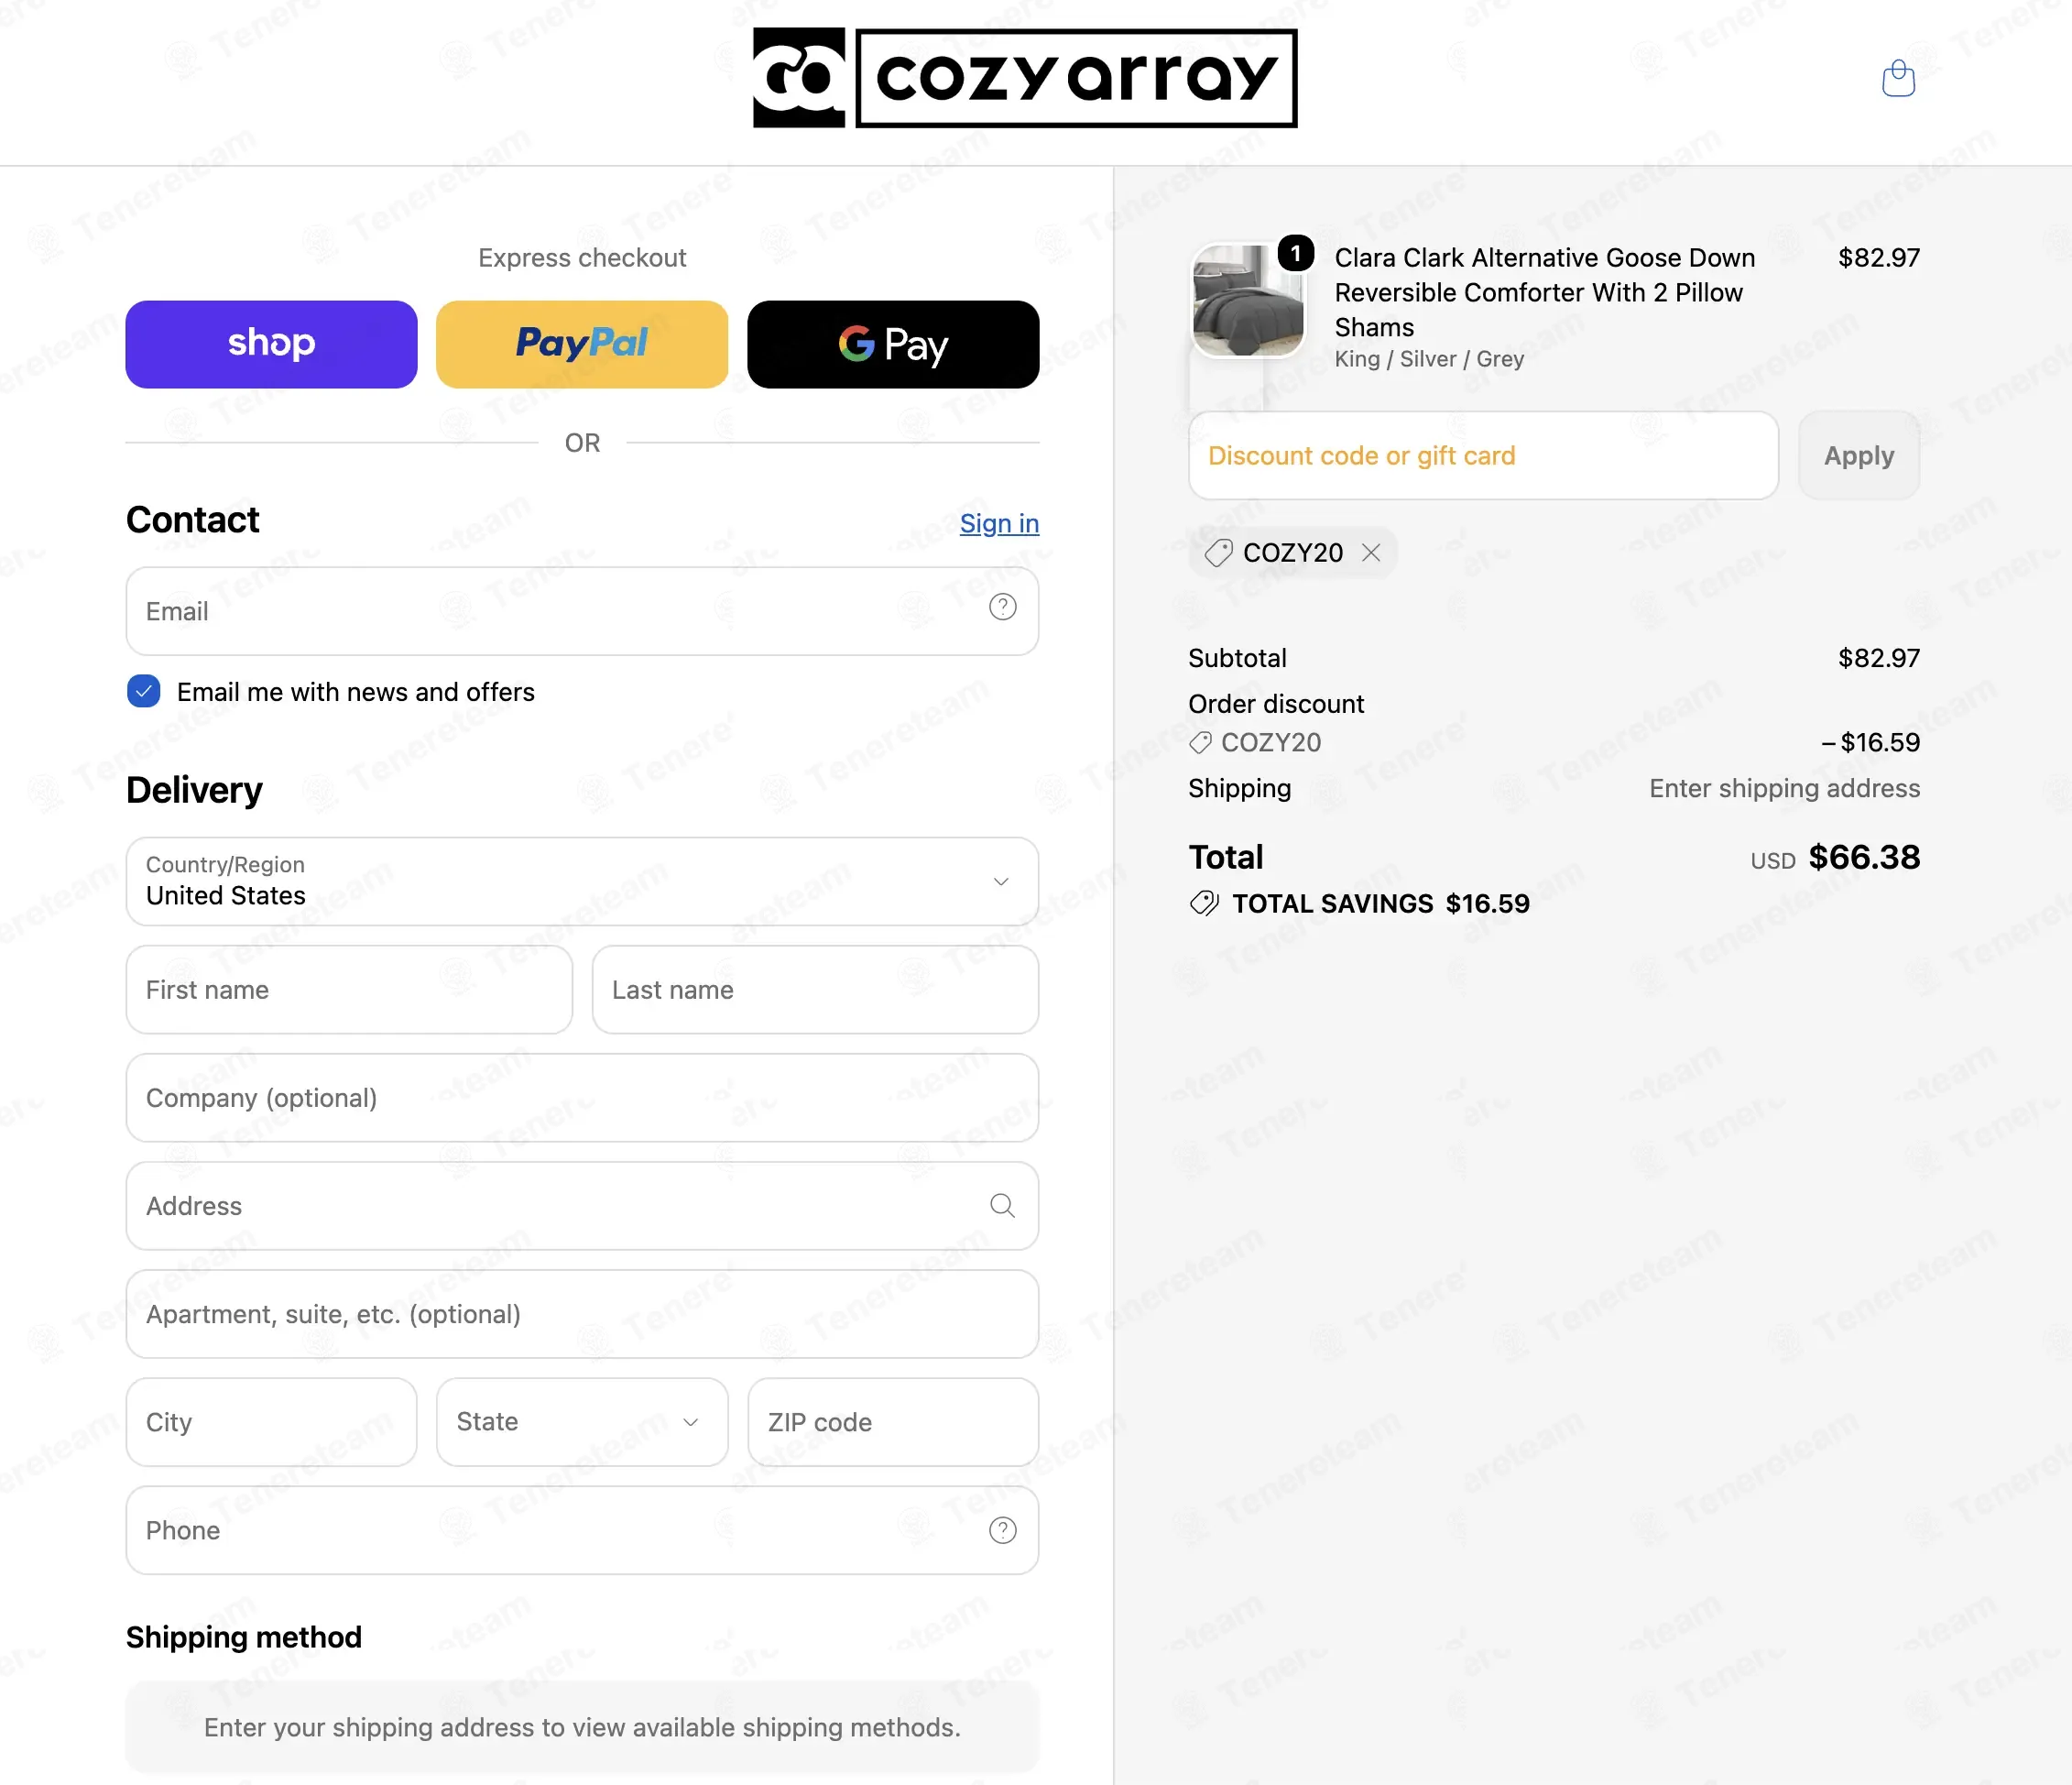This screenshot has height=1785, width=2072.
Task: Pay with Google Pay express checkout
Action: point(893,345)
